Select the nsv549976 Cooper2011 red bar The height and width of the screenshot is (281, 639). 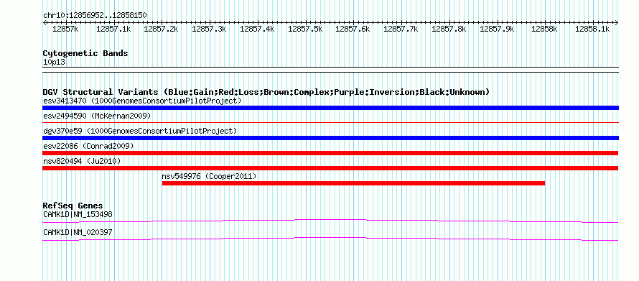[353, 183]
